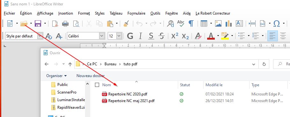Image resolution: width=290 pixels, height=117 pixels.
Task: Click the Copy icon
Action: pos(99,23)
